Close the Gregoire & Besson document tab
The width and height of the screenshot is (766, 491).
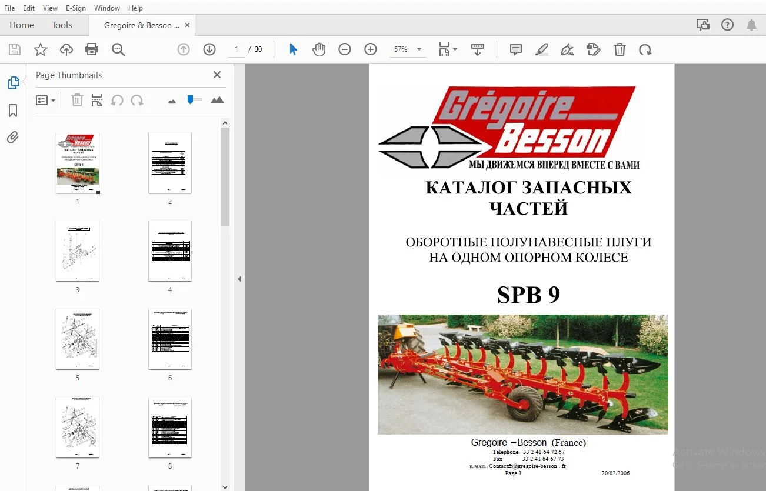tap(188, 25)
